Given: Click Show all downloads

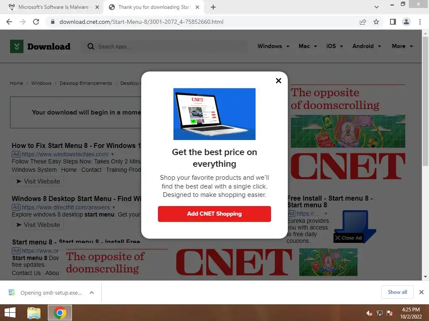Looking at the screenshot, I should (397, 292).
